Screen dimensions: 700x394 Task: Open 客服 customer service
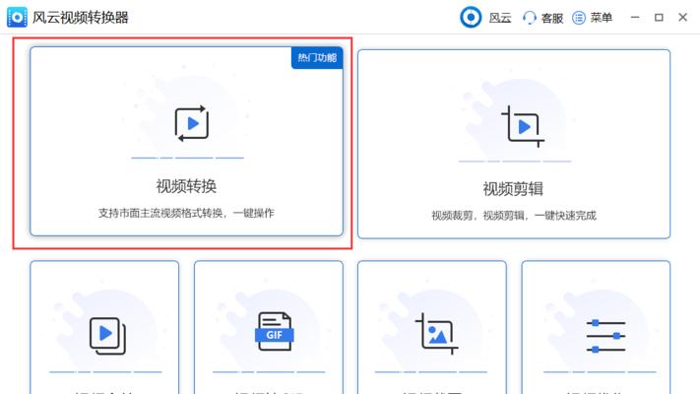[551, 18]
